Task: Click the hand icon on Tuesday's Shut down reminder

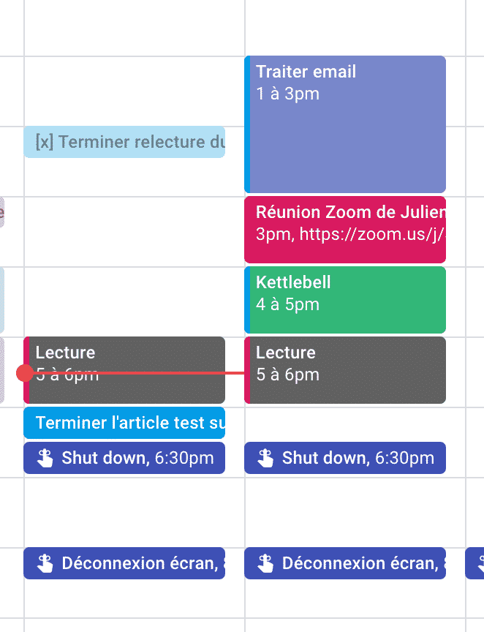Action: (266, 458)
